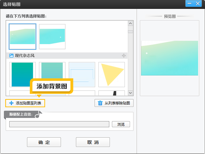Click the blue plus icon for adding stickers
Screen dimensions: 205x154
(12, 103)
